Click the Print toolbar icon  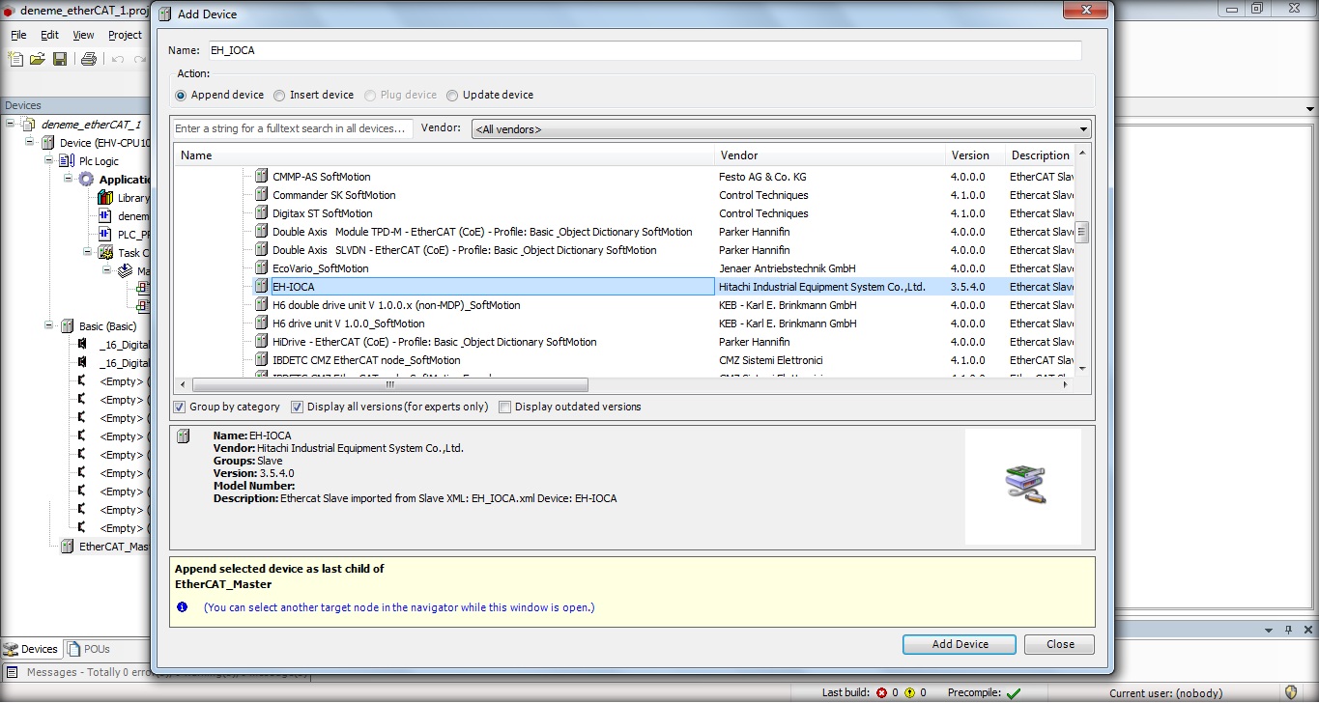[x=88, y=59]
